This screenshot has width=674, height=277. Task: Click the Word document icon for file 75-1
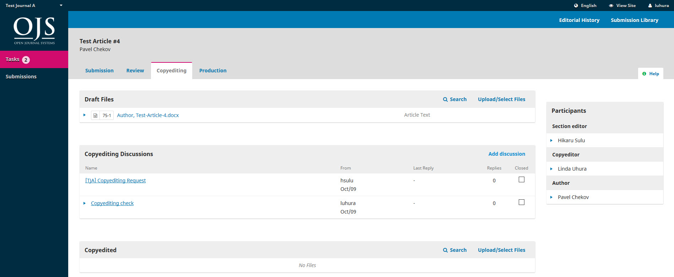(x=95, y=115)
